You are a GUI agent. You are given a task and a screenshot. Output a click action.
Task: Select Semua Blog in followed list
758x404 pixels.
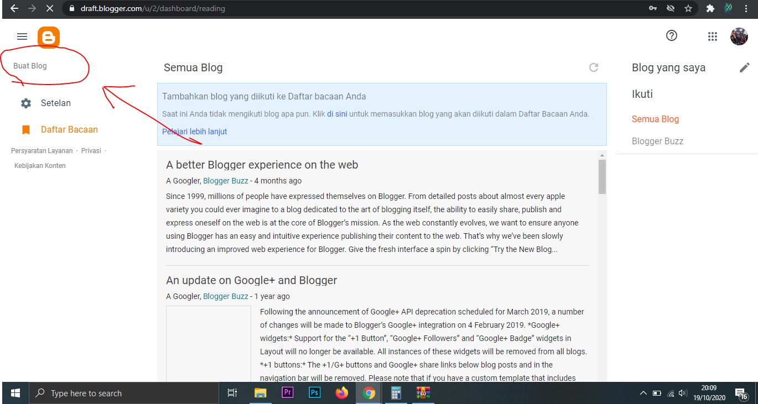point(655,119)
